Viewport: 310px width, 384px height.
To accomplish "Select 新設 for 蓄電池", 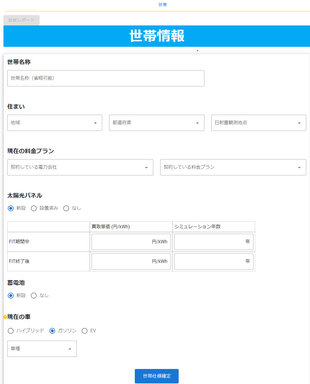I will click(11, 296).
